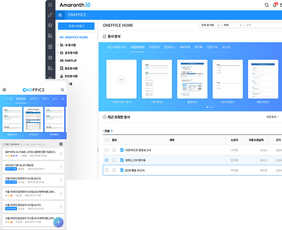Open the 업무보고 tab in desktop templates

coord(169,47)
